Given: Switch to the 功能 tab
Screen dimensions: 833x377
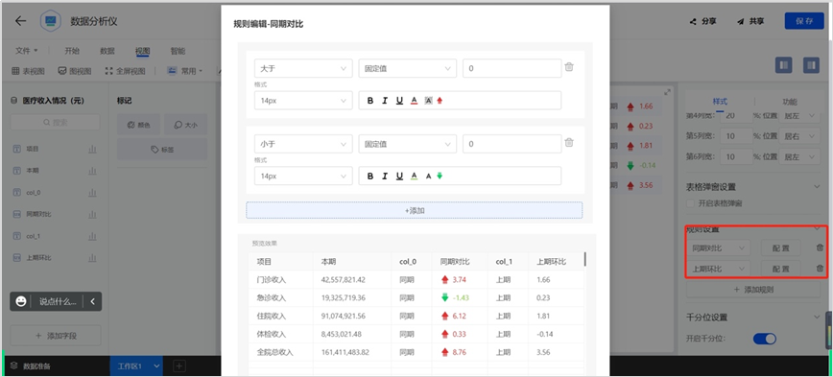Looking at the screenshot, I should click(x=790, y=102).
